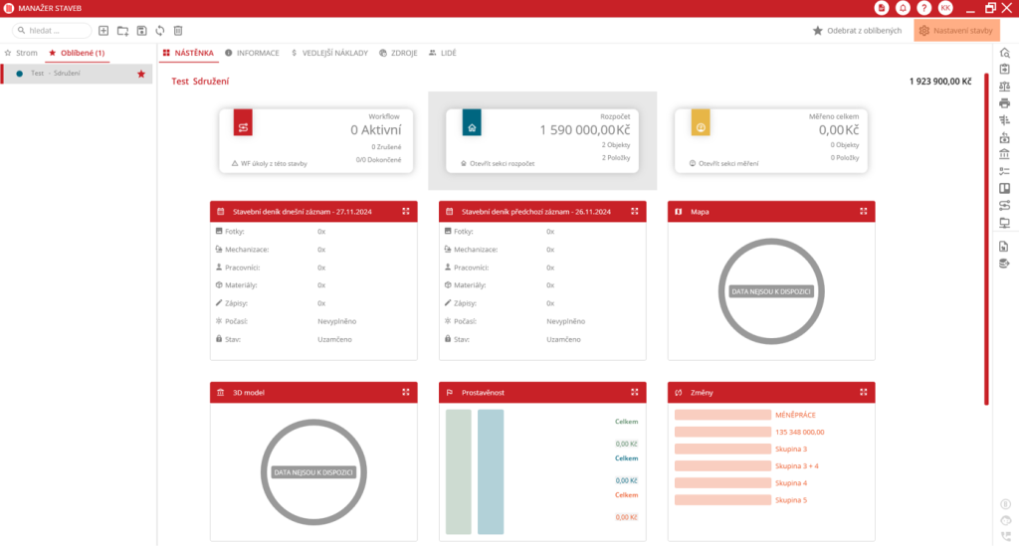Viewport: 1019px width, 546px height.
Task: Click the trash delete icon in the toolbar
Action: coord(178,31)
